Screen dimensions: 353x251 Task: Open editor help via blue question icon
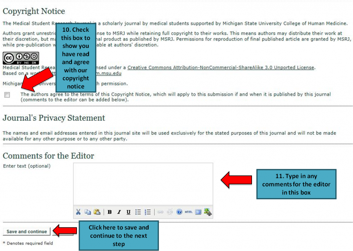(x=179, y=212)
